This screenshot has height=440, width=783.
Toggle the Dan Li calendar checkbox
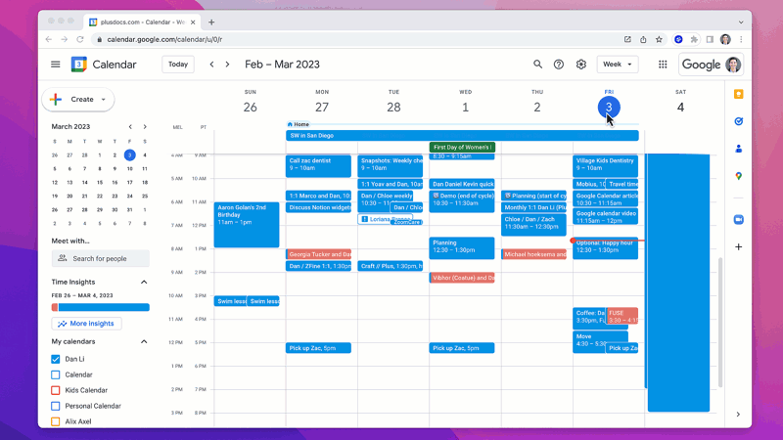point(56,359)
